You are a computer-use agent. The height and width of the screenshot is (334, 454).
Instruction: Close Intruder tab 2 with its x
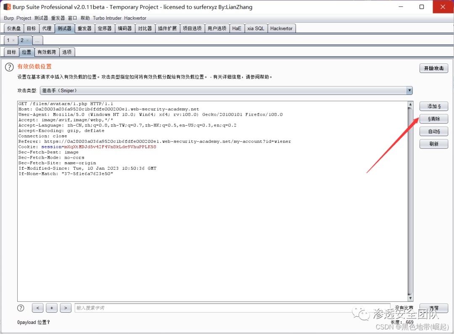[x=27, y=40]
